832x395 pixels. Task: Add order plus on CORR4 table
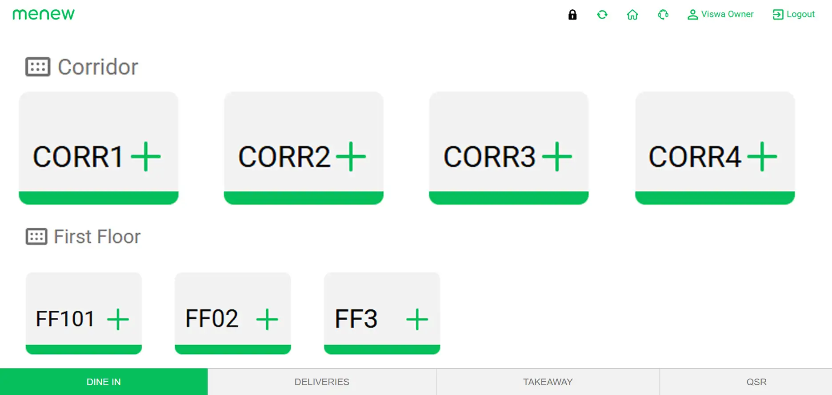[x=762, y=156]
